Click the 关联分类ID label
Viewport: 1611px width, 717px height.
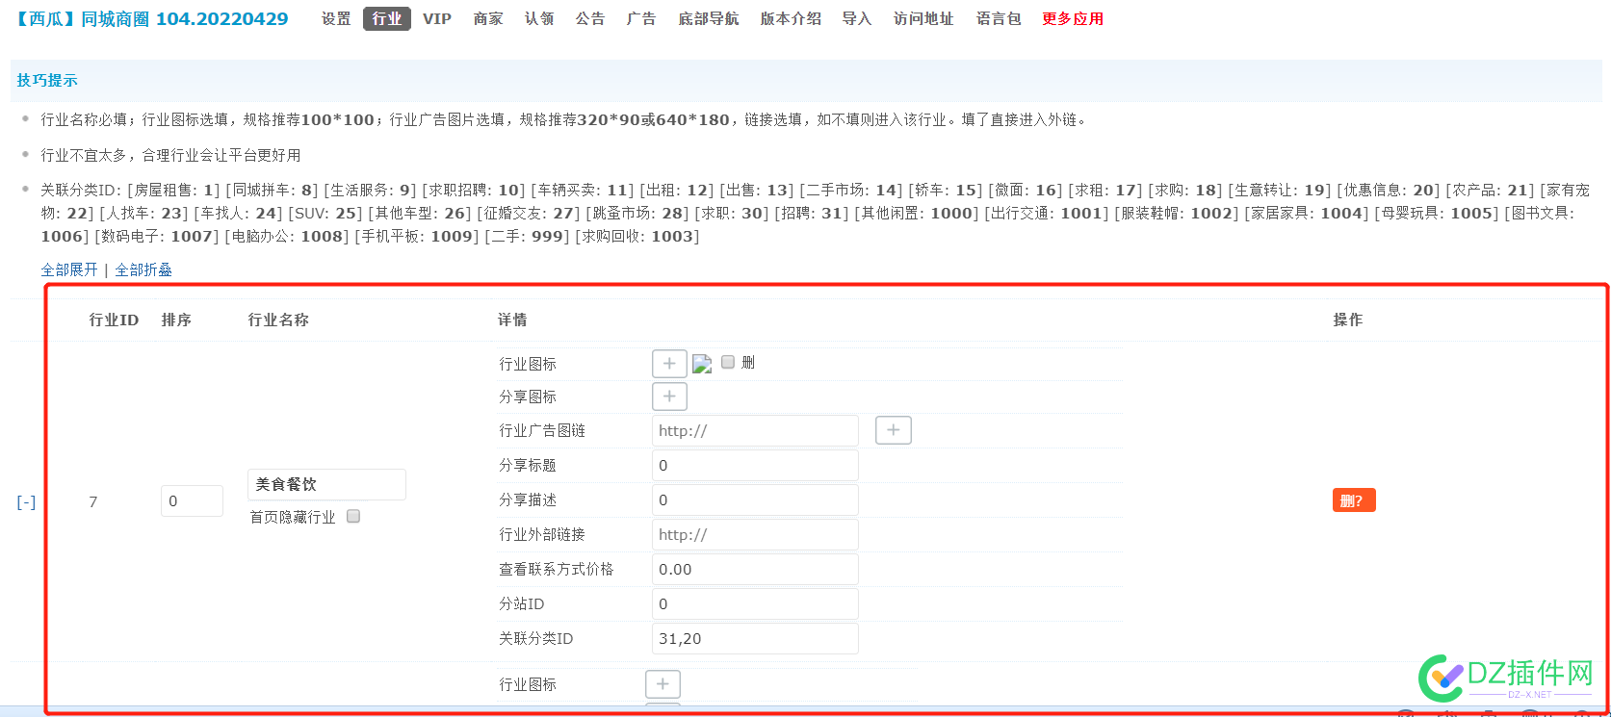[535, 638]
